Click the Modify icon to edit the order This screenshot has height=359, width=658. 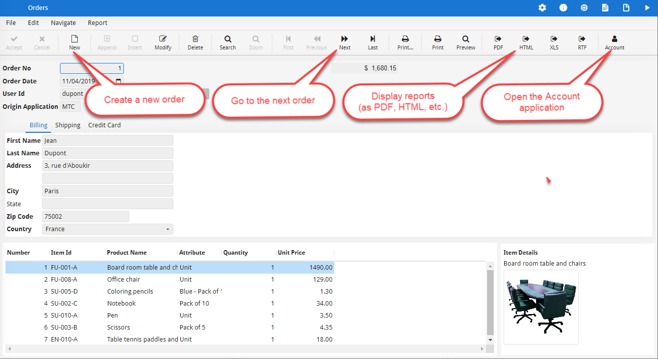(x=162, y=42)
